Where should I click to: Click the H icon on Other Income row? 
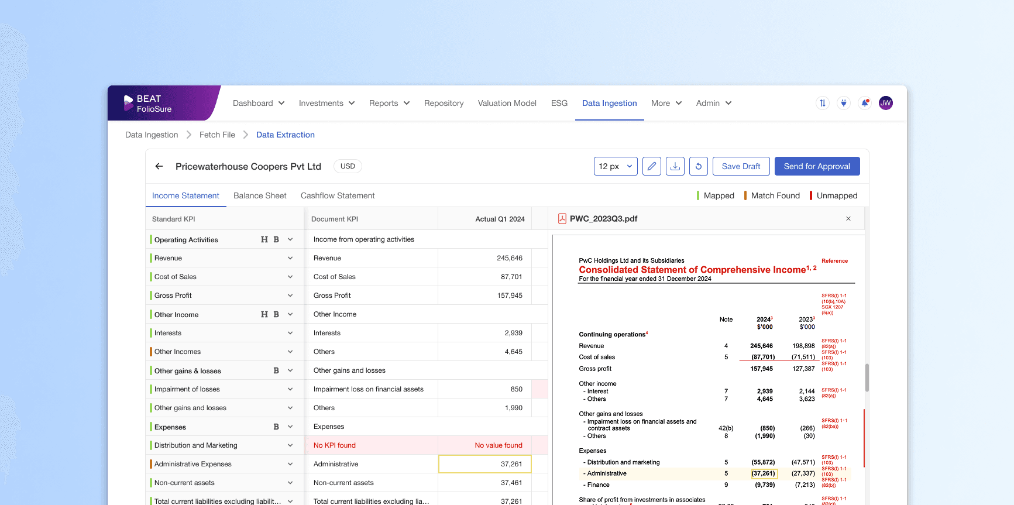pos(264,314)
